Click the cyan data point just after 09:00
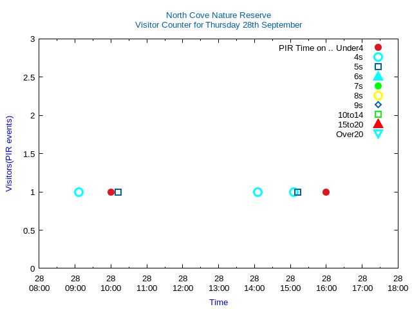This screenshot has height=309, width=412. 79,192
